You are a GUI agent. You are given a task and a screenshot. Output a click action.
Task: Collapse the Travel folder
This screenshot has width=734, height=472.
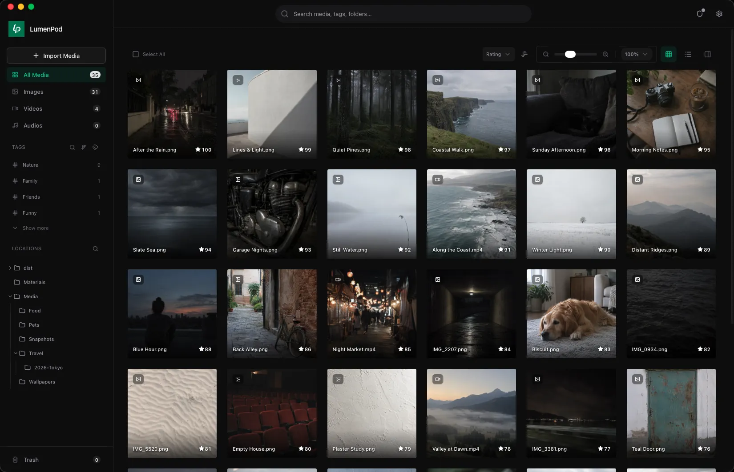[x=16, y=353]
